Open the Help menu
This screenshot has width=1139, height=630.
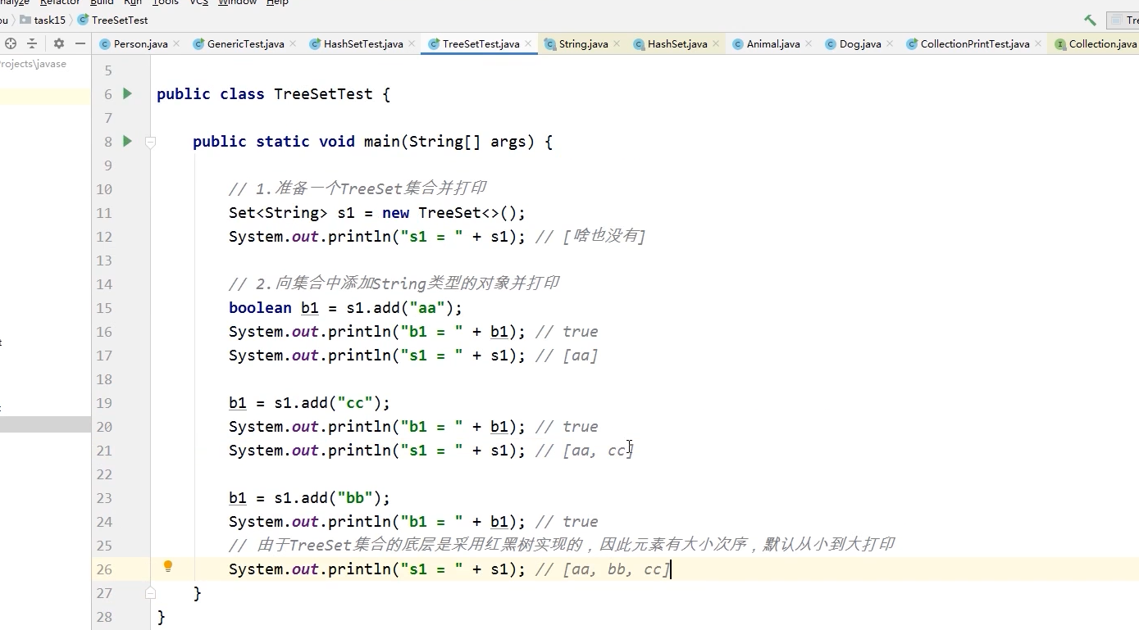[x=277, y=2]
